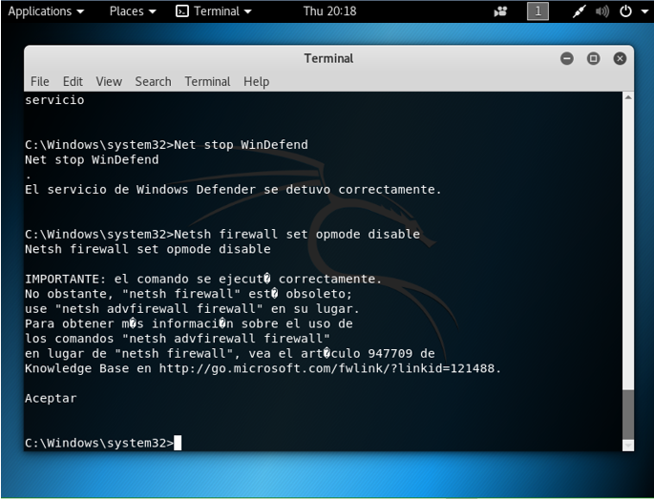Viewport: 654px width, 499px height.
Task: Open the Applications menu in top bar
Action: click(x=46, y=11)
